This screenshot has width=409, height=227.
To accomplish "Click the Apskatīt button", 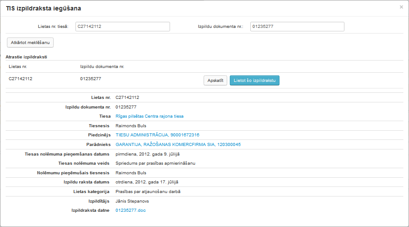I will 215,81.
